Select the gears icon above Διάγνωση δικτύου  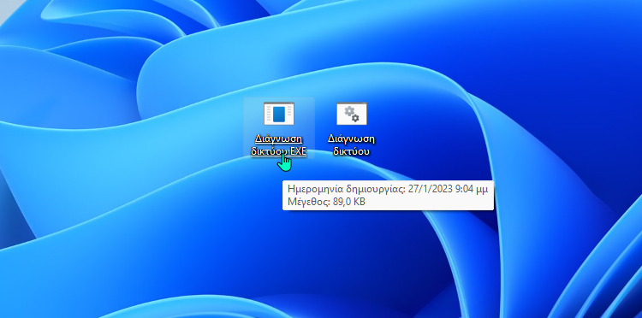click(352, 114)
